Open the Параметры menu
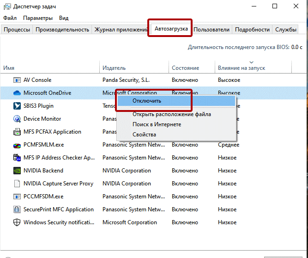308x258 pixels. coord(38,18)
